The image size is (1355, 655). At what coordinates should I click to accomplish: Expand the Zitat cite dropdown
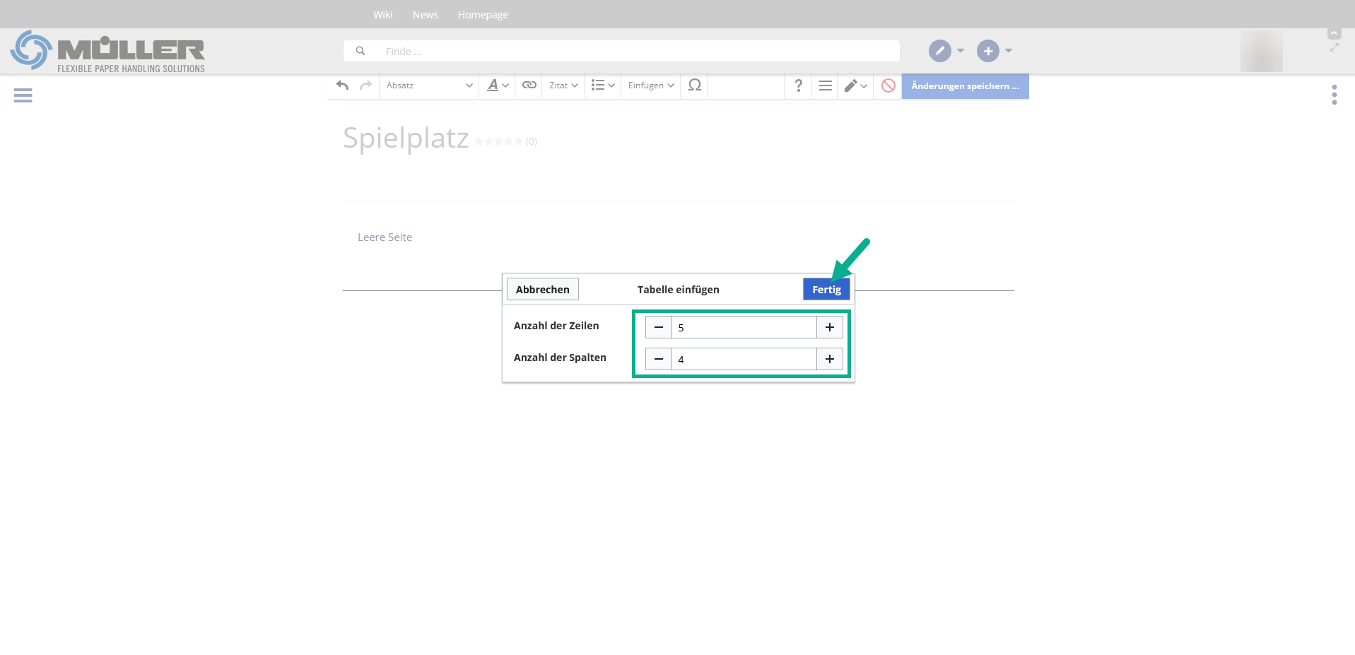point(563,85)
